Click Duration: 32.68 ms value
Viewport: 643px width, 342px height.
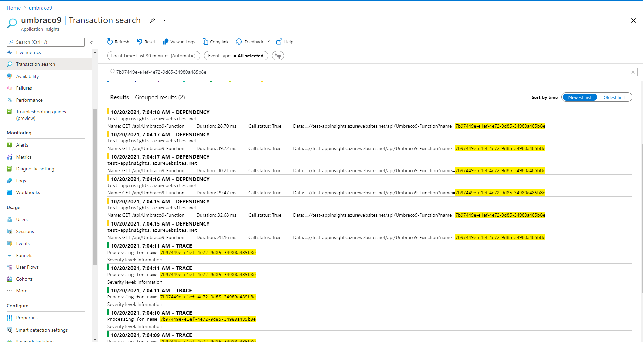point(216,215)
